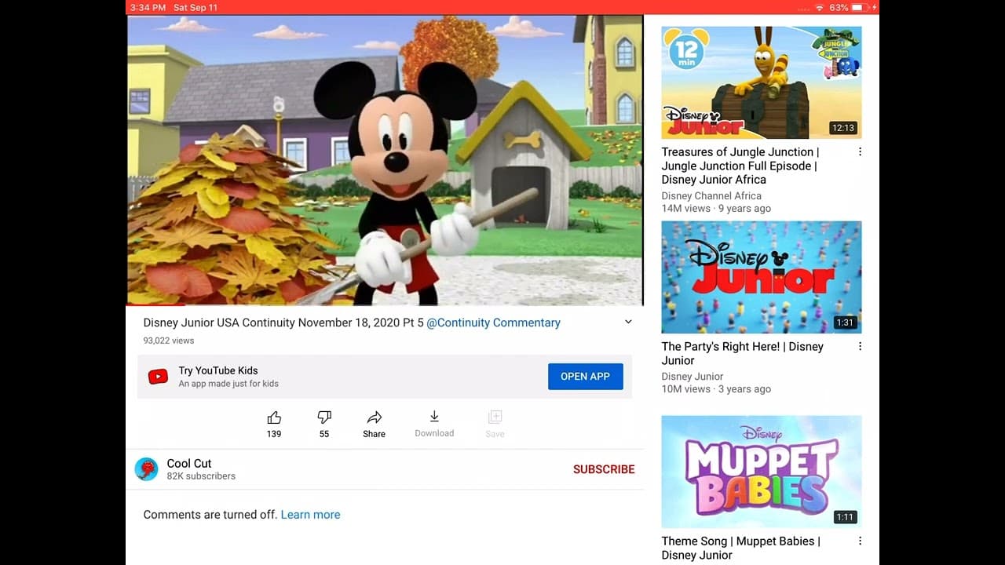1005x565 pixels.
Task: Dislike the video with thumbs down icon
Action: point(324,417)
